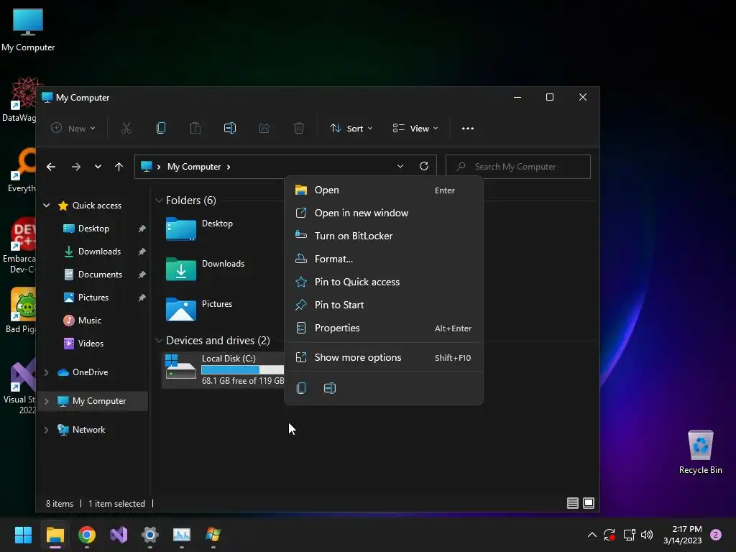Image resolution: width=736 pixels, height=552 pixels.
Task: Open Visual Studio from the taskbar
Action: point(119,535)
